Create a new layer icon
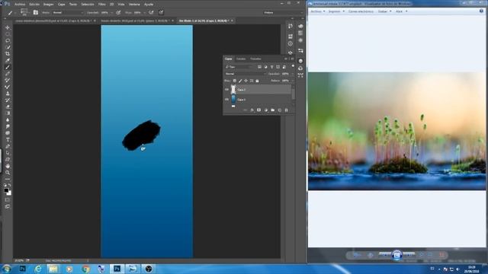Viewport: 488px width, 274px height. pos(280,110)
